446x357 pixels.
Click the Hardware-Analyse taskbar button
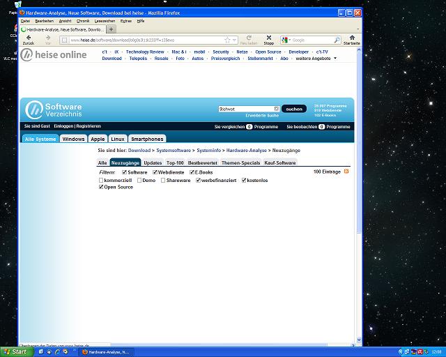(107, 352)
